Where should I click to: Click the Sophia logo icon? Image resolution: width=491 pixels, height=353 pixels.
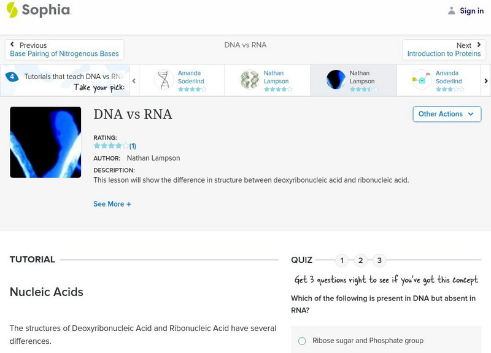(x=12, y=10)
